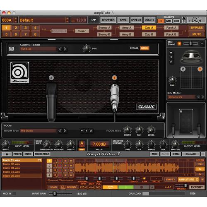207x207 pixels.
Task: Open the preset BROWSER
Action: [108, 20]
